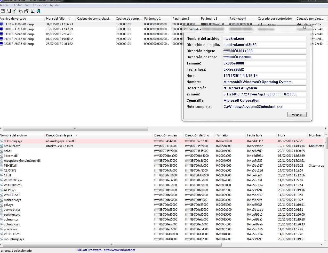Open the Opciones menu

[40, 5]
